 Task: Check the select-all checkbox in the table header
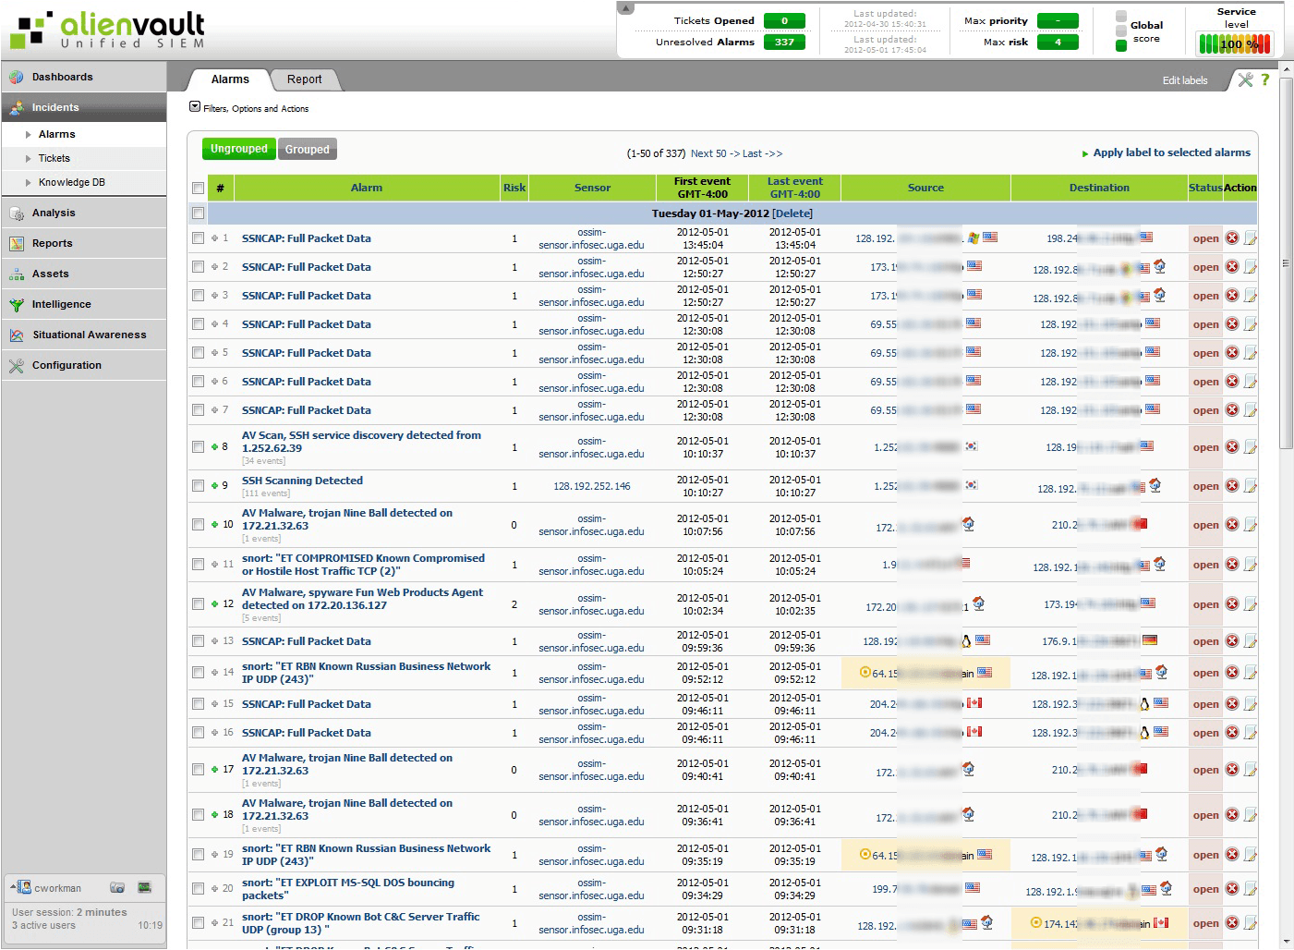click(198, 187)
